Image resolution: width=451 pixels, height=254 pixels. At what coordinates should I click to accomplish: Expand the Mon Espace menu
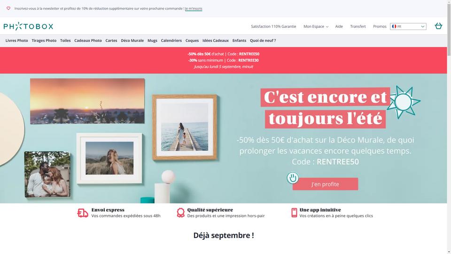coord(316,26)
